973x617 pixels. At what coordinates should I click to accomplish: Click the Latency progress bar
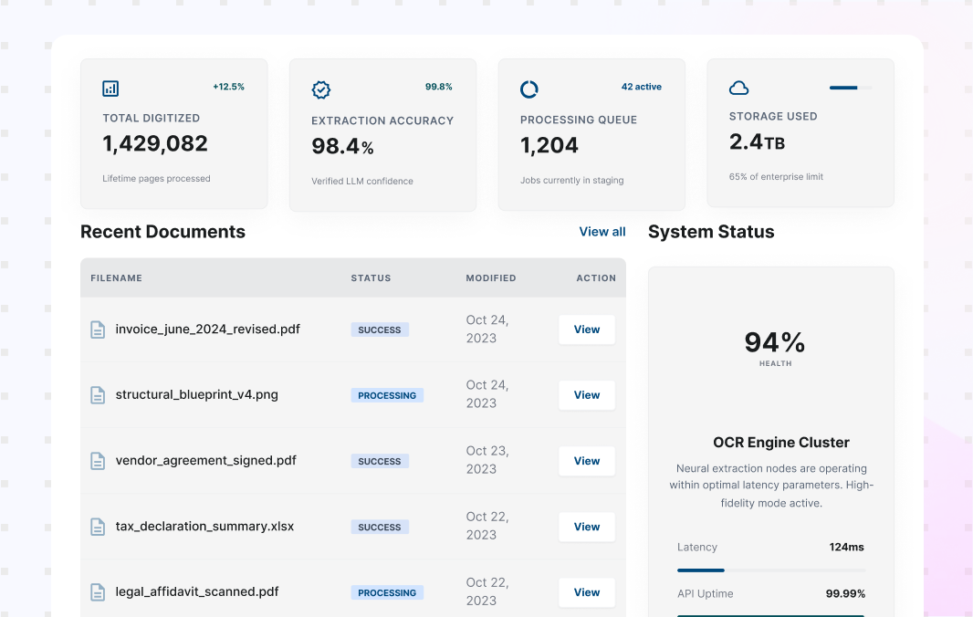771,570
